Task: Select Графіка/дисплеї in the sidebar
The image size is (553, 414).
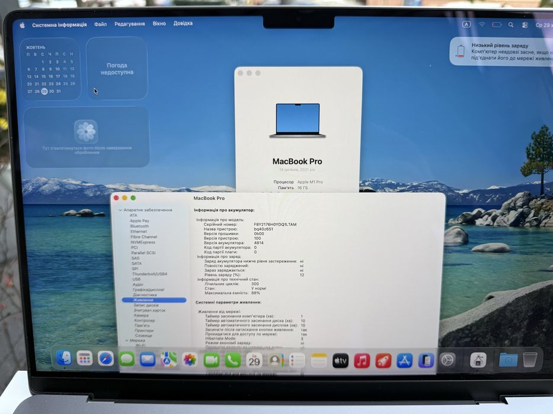Action: [149, 290]
